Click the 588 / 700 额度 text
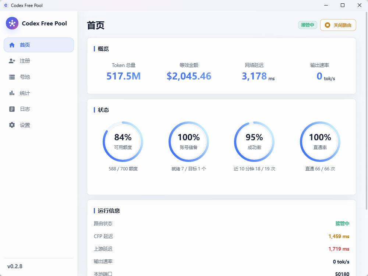This screenshot has width=368, height=276. tap(123, 169)
